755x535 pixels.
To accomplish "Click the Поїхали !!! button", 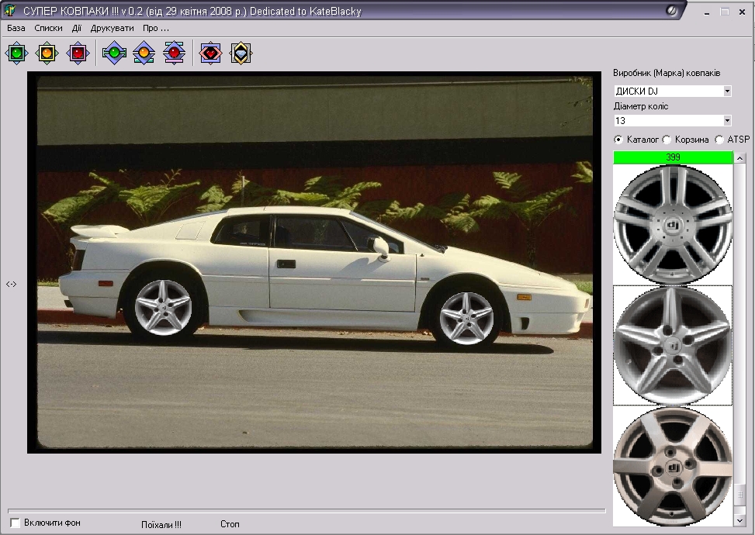I will coord(161,524).
